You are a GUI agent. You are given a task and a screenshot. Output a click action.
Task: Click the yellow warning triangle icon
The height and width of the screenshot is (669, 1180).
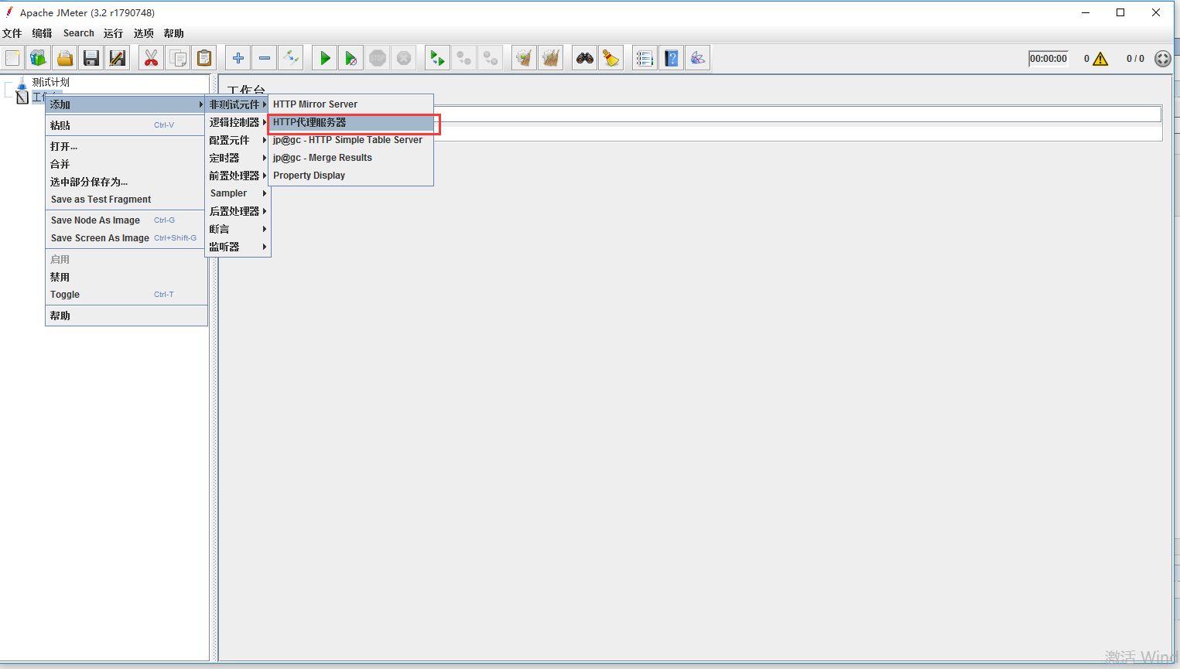pos(1100,59)
